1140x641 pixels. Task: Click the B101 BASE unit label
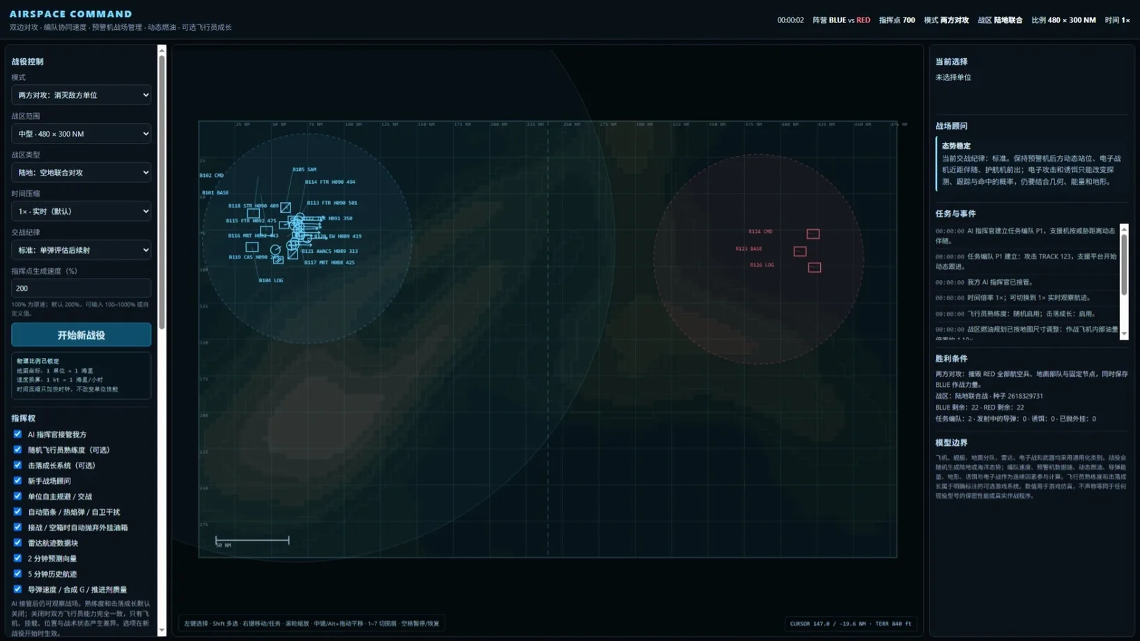(215, 193)
